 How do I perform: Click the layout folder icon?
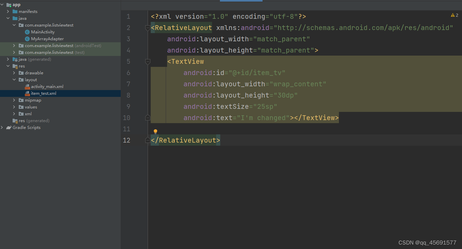coord(21,80)
